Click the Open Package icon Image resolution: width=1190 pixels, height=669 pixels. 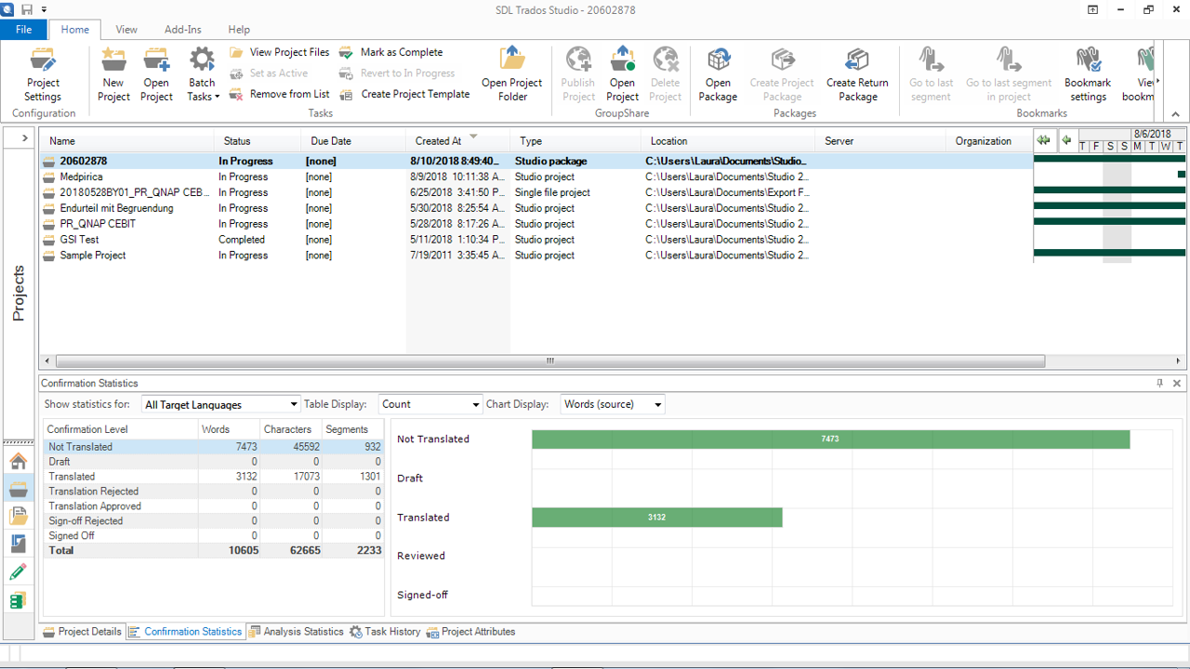718,74
